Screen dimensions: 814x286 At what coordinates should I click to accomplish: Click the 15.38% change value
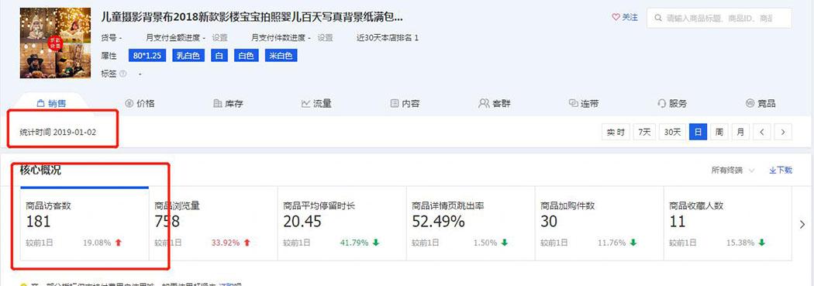pos(741,243)
